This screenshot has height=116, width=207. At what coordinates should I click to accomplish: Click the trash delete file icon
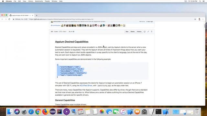pyautogui.click(x=152, y=32)
